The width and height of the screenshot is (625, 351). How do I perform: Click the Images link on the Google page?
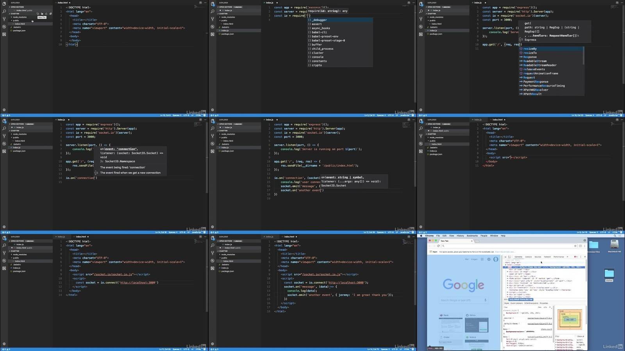(x=474, y=259)
